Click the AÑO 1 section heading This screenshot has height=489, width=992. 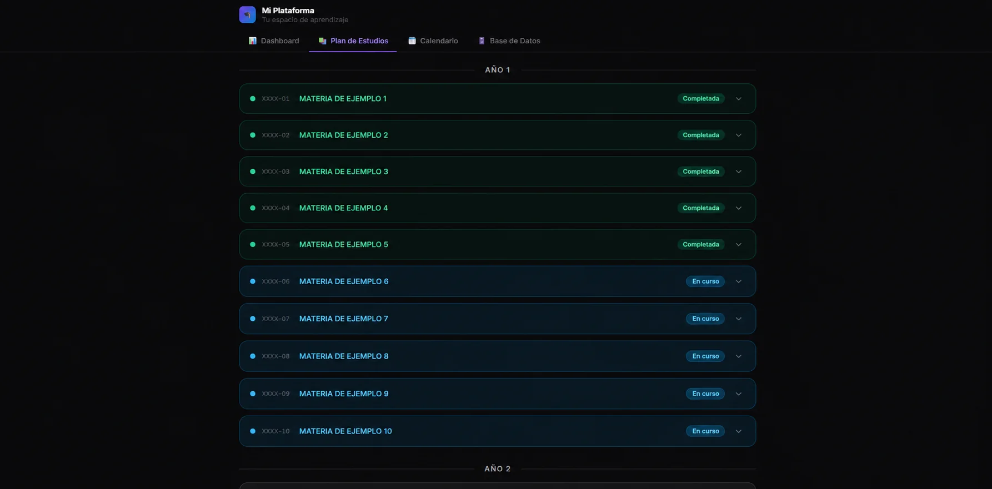click(497, 70)
